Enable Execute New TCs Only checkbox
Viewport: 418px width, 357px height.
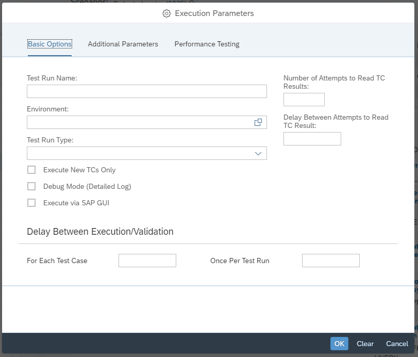point(31,170)
